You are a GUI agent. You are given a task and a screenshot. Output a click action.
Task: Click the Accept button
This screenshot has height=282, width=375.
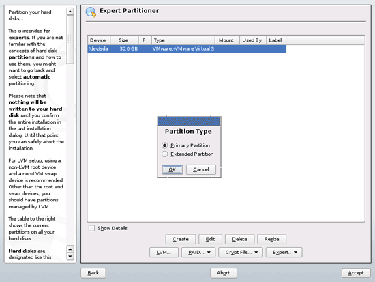click(x=356, y=273)
